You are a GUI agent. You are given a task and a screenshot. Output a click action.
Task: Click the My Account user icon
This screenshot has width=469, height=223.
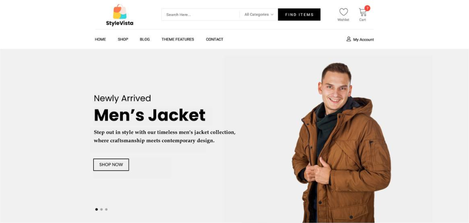click(x=348, y=39)
